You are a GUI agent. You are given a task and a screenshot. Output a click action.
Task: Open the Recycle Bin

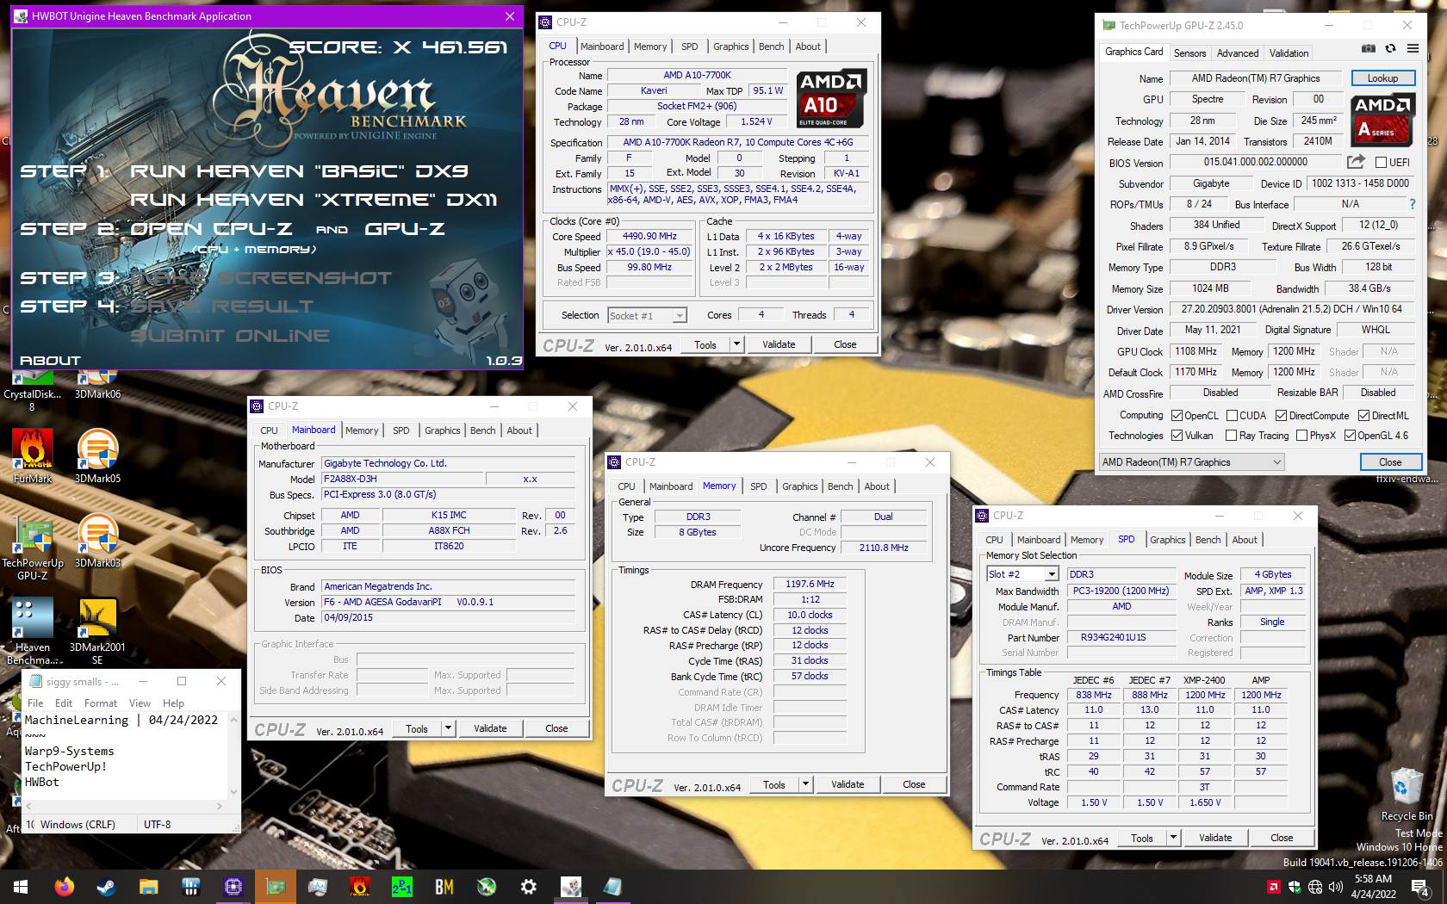click(x=1407, y=794)
